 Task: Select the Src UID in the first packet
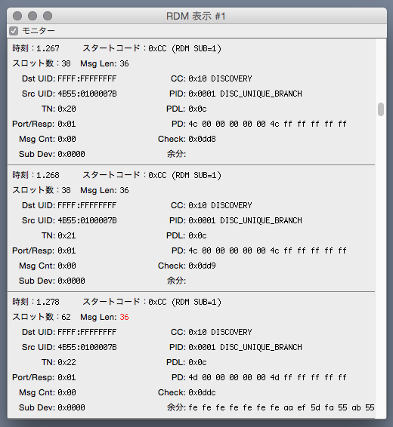tap(87, 94)
